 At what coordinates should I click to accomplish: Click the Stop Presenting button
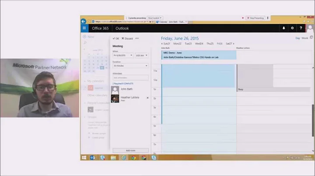click(255, 18)
